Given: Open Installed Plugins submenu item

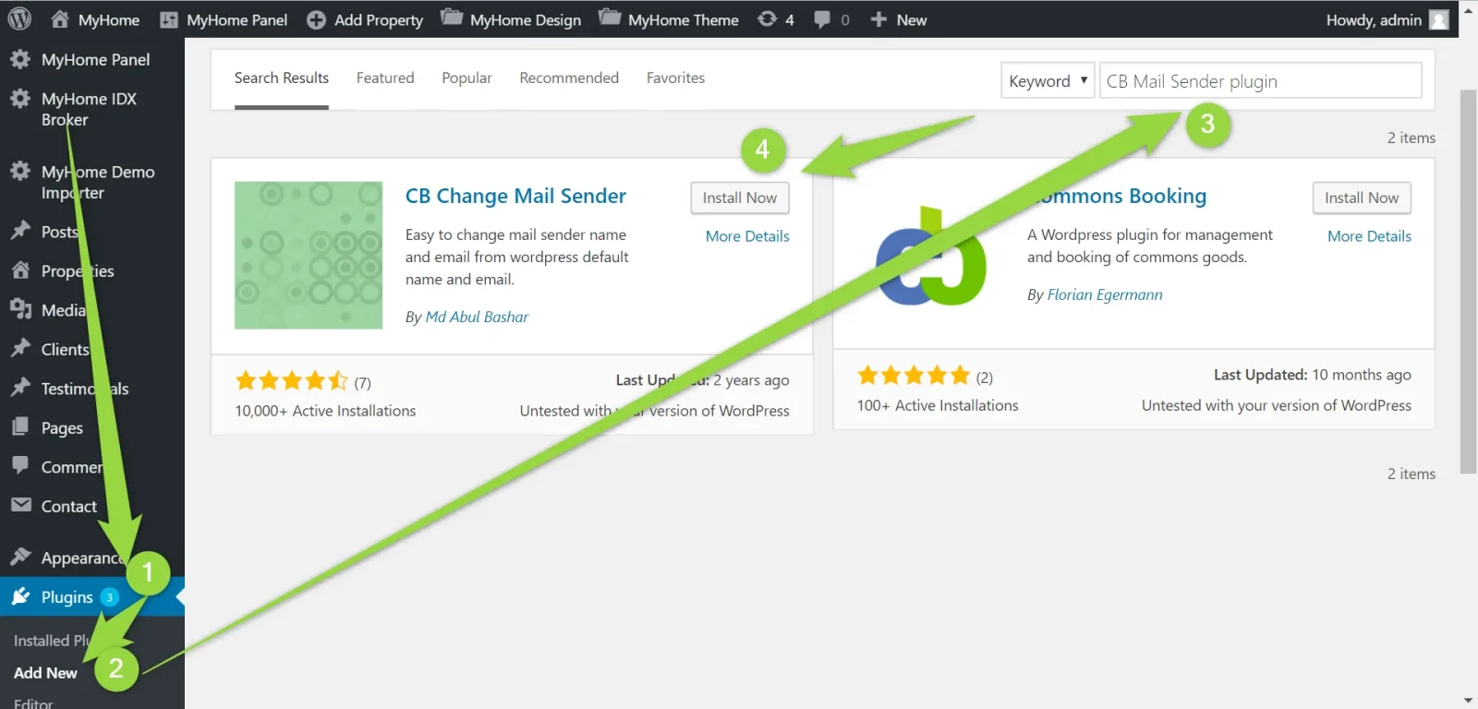Looking at the screenshot, I should pyautogui.click(x=52, y=641).
